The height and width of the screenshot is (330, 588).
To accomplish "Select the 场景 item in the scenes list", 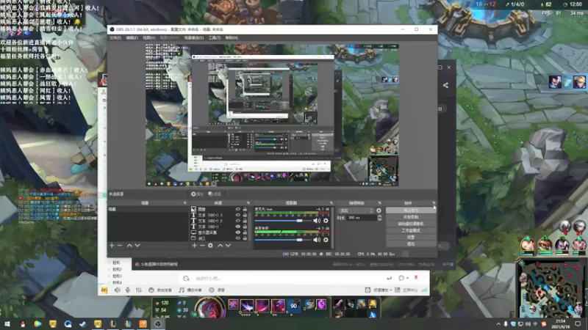I will point(148,209).
